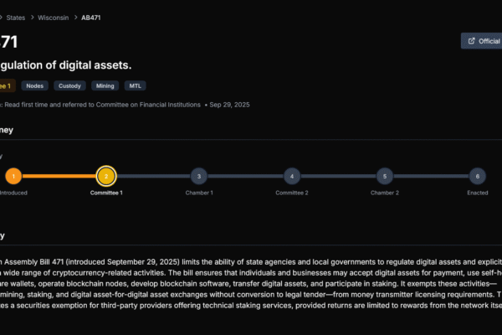Select the Custody tag

click(x=69, y=85)
